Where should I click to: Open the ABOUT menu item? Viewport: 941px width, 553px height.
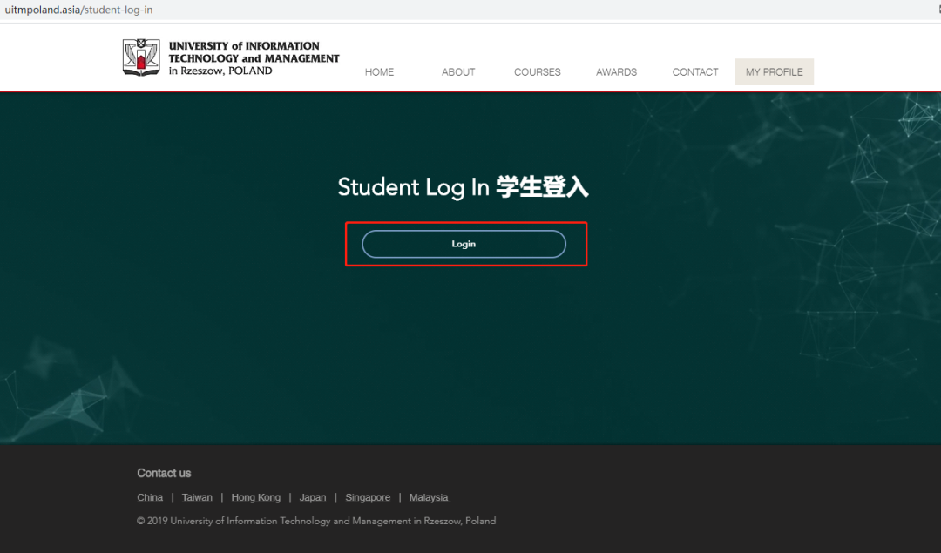pos(458,72)
